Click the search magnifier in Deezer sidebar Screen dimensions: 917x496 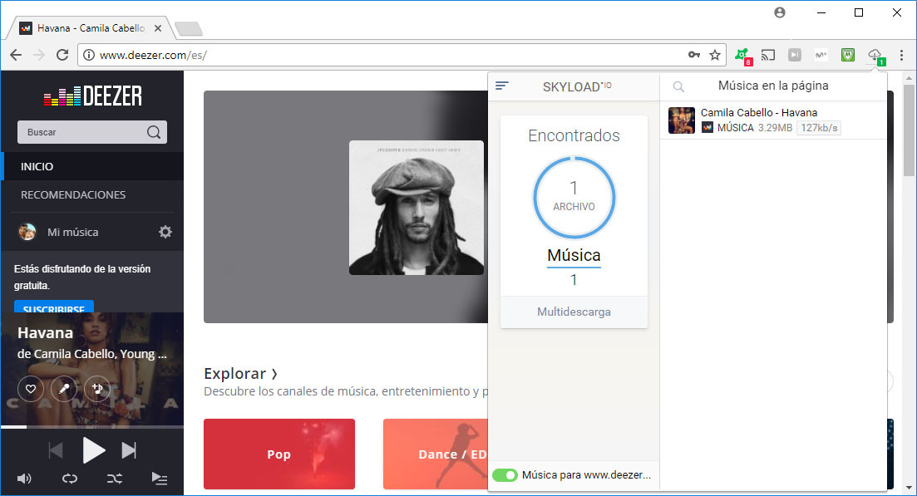click(153, 131)
